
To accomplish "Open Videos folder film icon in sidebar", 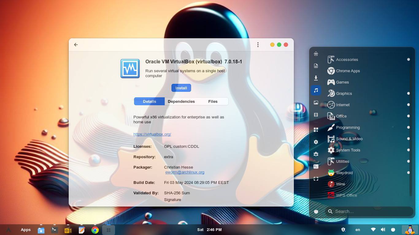I will tap(316, 115).
